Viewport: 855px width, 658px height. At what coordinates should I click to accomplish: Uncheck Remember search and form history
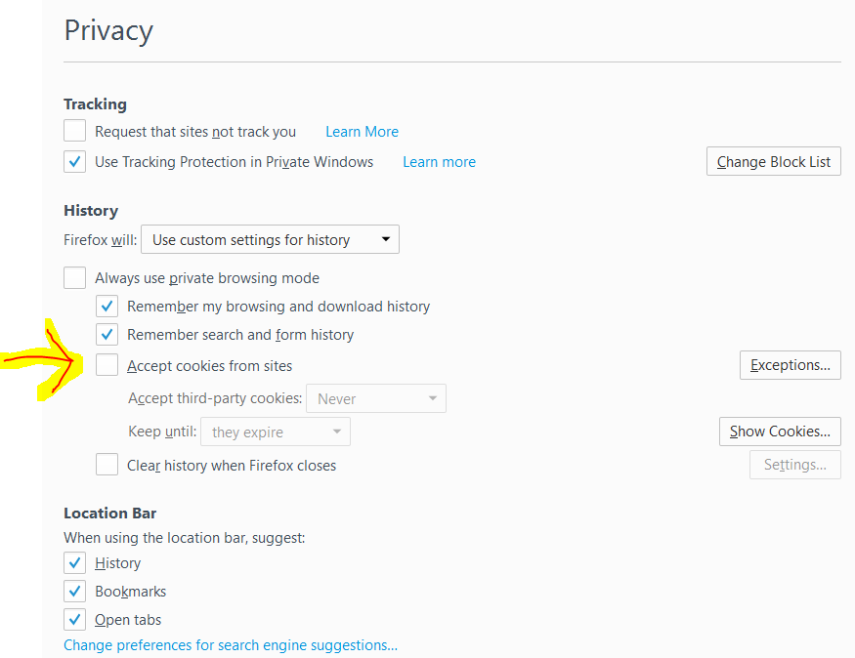(107, 335)
